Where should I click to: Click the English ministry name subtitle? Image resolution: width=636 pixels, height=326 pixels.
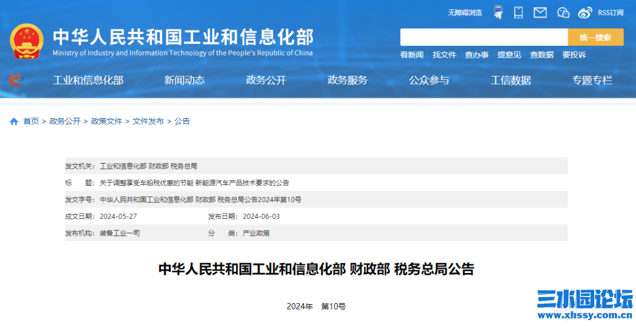183,53
